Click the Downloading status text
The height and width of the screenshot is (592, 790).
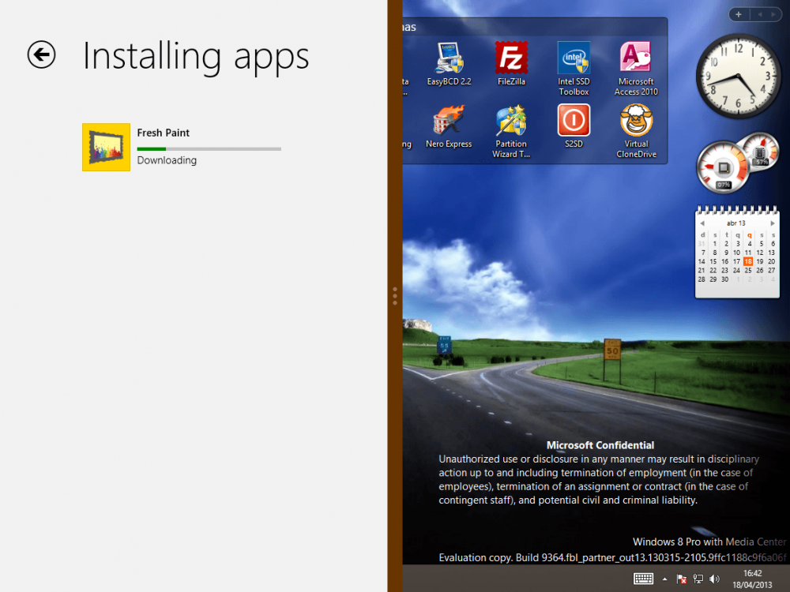click(x=167, y=160)
